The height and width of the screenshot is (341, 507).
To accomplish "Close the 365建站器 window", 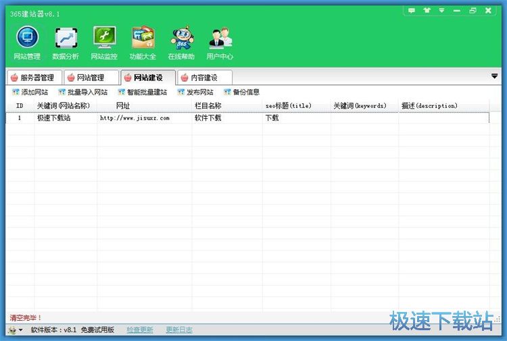I will [488, 10].
